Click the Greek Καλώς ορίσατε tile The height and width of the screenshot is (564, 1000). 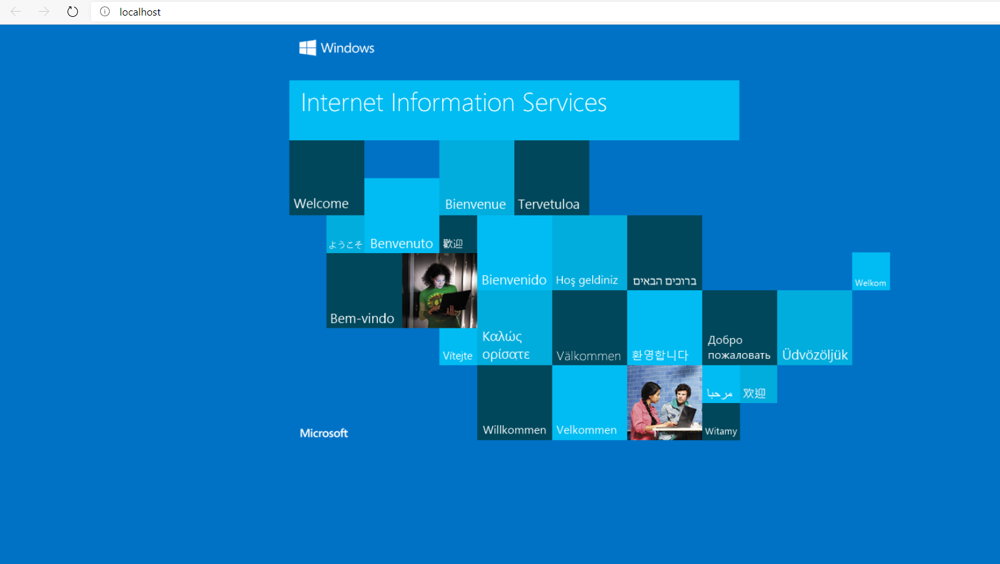click(x=514, y=328)
